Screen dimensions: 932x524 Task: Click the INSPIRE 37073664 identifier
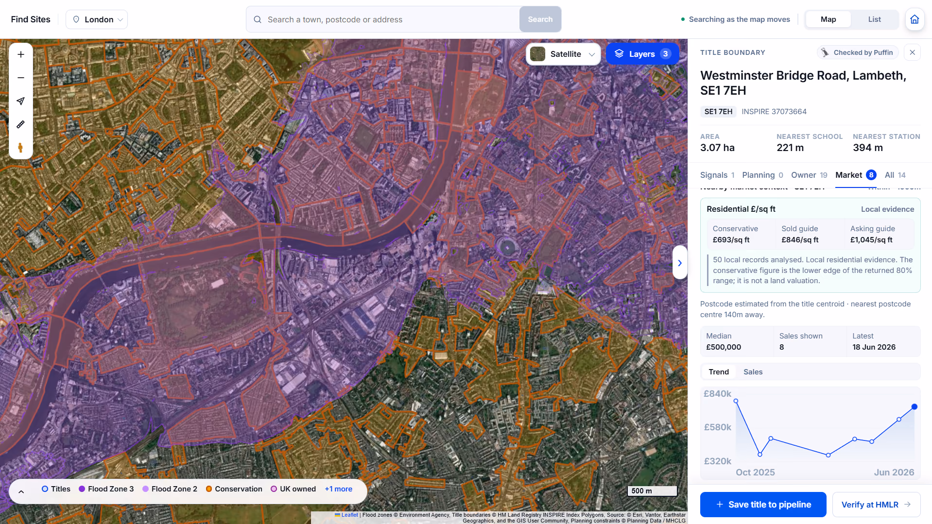click(774, 112)
